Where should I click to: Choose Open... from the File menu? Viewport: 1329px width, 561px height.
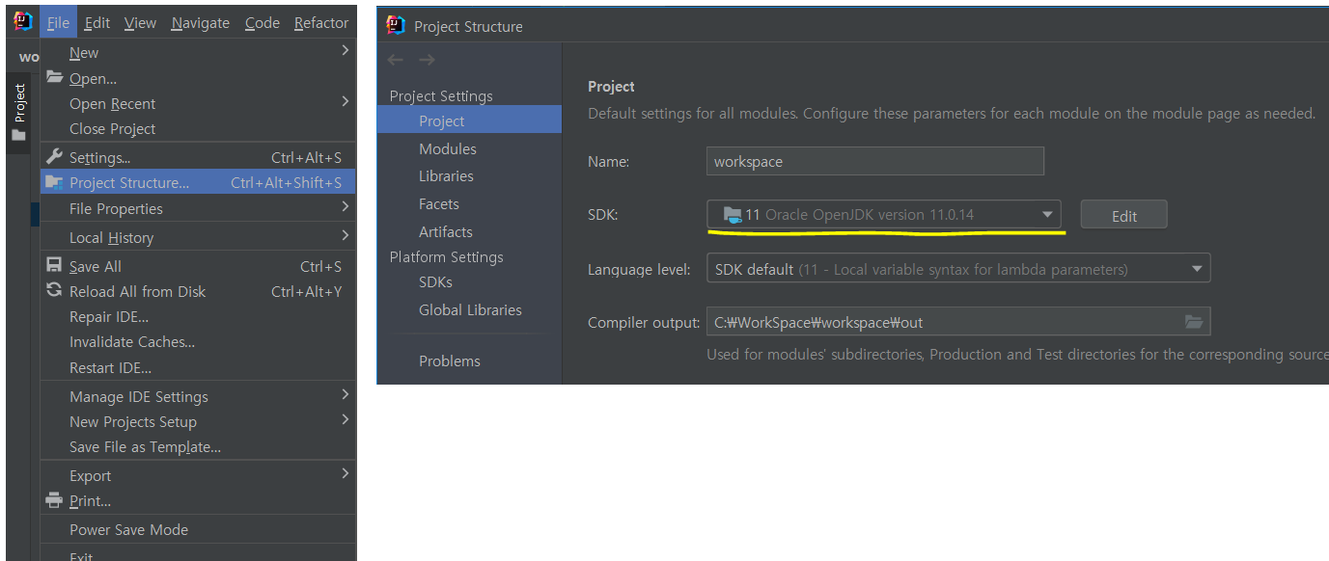(x=198, y=78)
